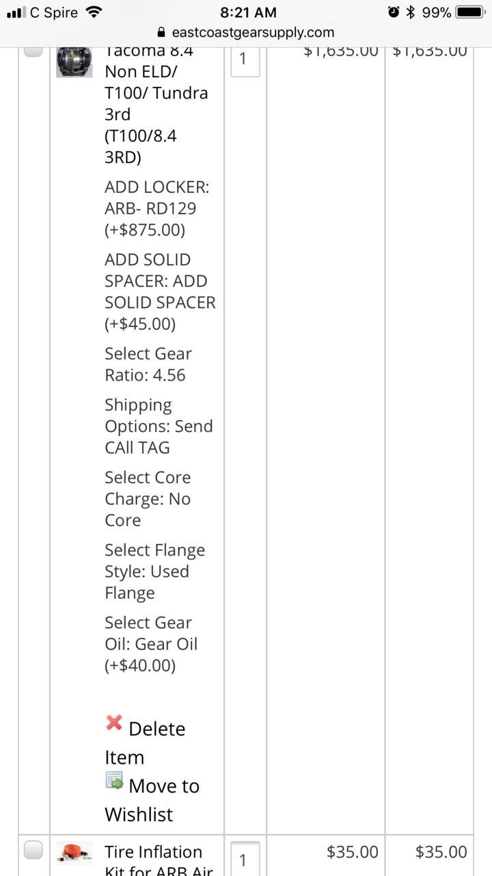Edit quantity field for Tire Inflation Kit
Screen dimensions: 492x876
coord(245,859)
